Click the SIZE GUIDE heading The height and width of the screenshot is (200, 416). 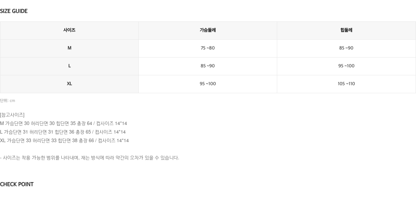pos(14,11)
